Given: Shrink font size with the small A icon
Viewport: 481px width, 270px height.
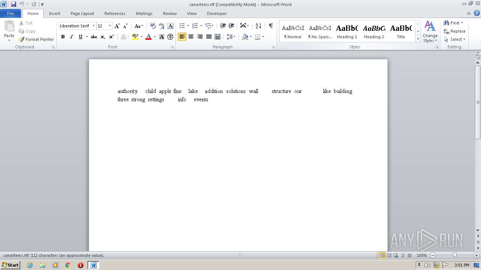Looking at the screenshot, I should click(x=126, y=26).
